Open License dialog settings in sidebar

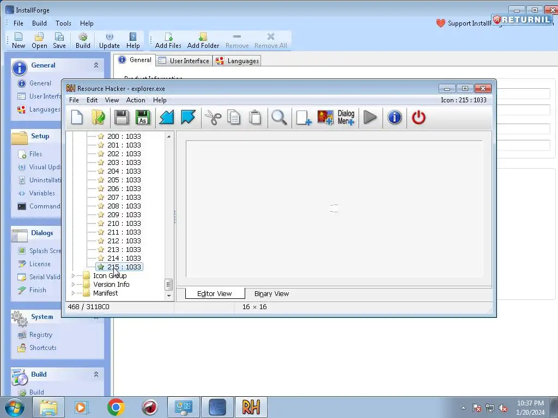(x=39, y=264)
